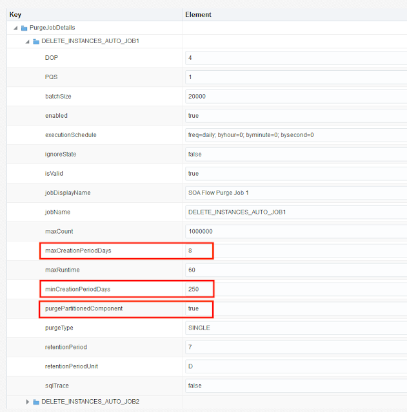
Task: Select the jobDisplayName key label
Action: click(x=68, y=193)
